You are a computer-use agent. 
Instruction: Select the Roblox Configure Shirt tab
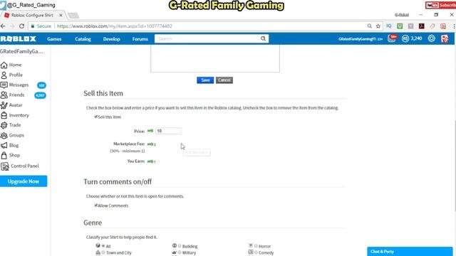[32, 15]
